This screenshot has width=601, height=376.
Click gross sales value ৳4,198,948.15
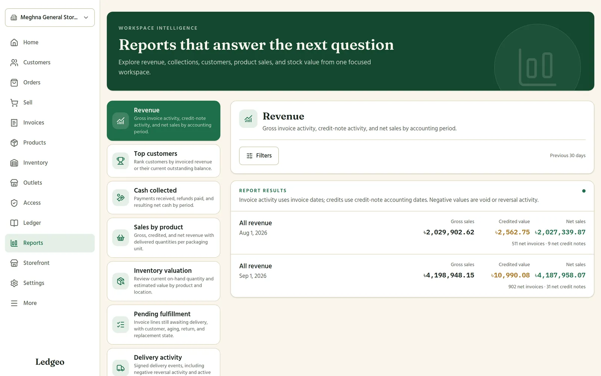point(448,275)
